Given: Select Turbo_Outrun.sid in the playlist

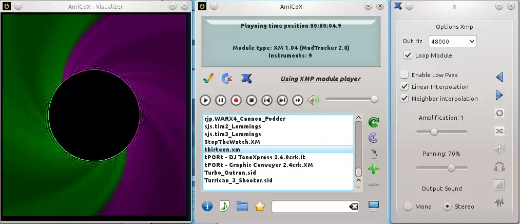Looking at the screenshot, I should click(278, 173).
